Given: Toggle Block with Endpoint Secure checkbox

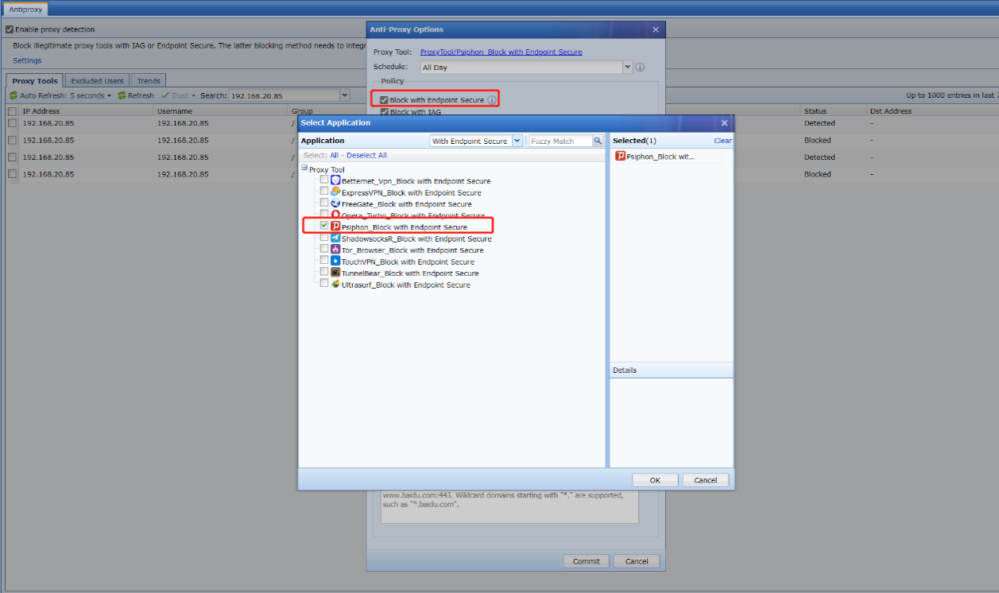Looking at the screenshot, I should click(385, 100).
